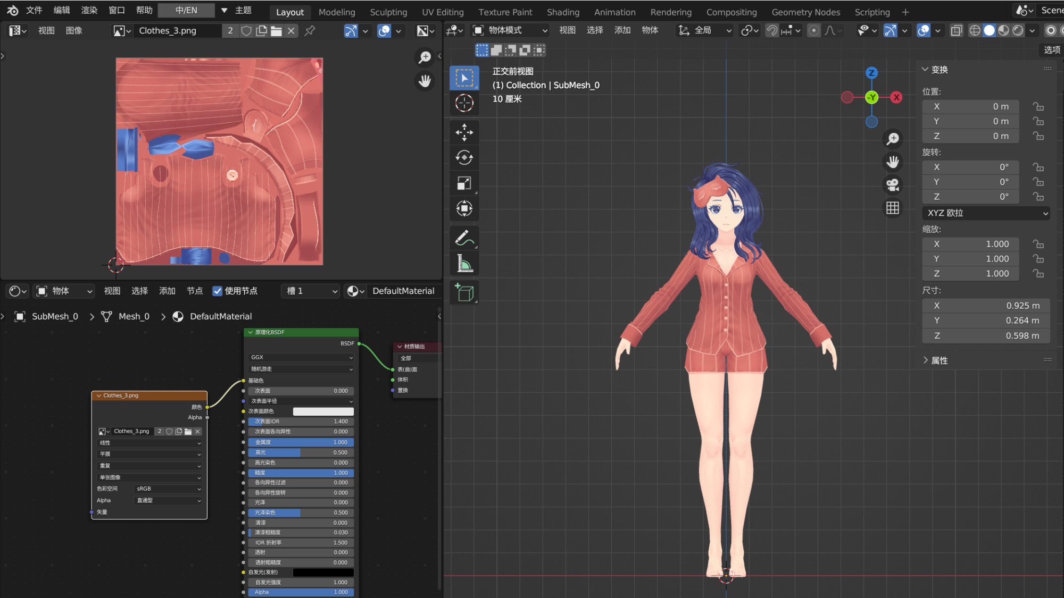Screen dimensions: 1064x598
Task: Select the Scale tool icon
Action: tap(464, 183)
